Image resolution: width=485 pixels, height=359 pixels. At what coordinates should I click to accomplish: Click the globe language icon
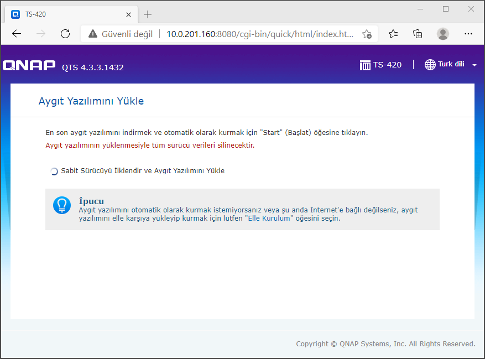(x=430, y=65)
